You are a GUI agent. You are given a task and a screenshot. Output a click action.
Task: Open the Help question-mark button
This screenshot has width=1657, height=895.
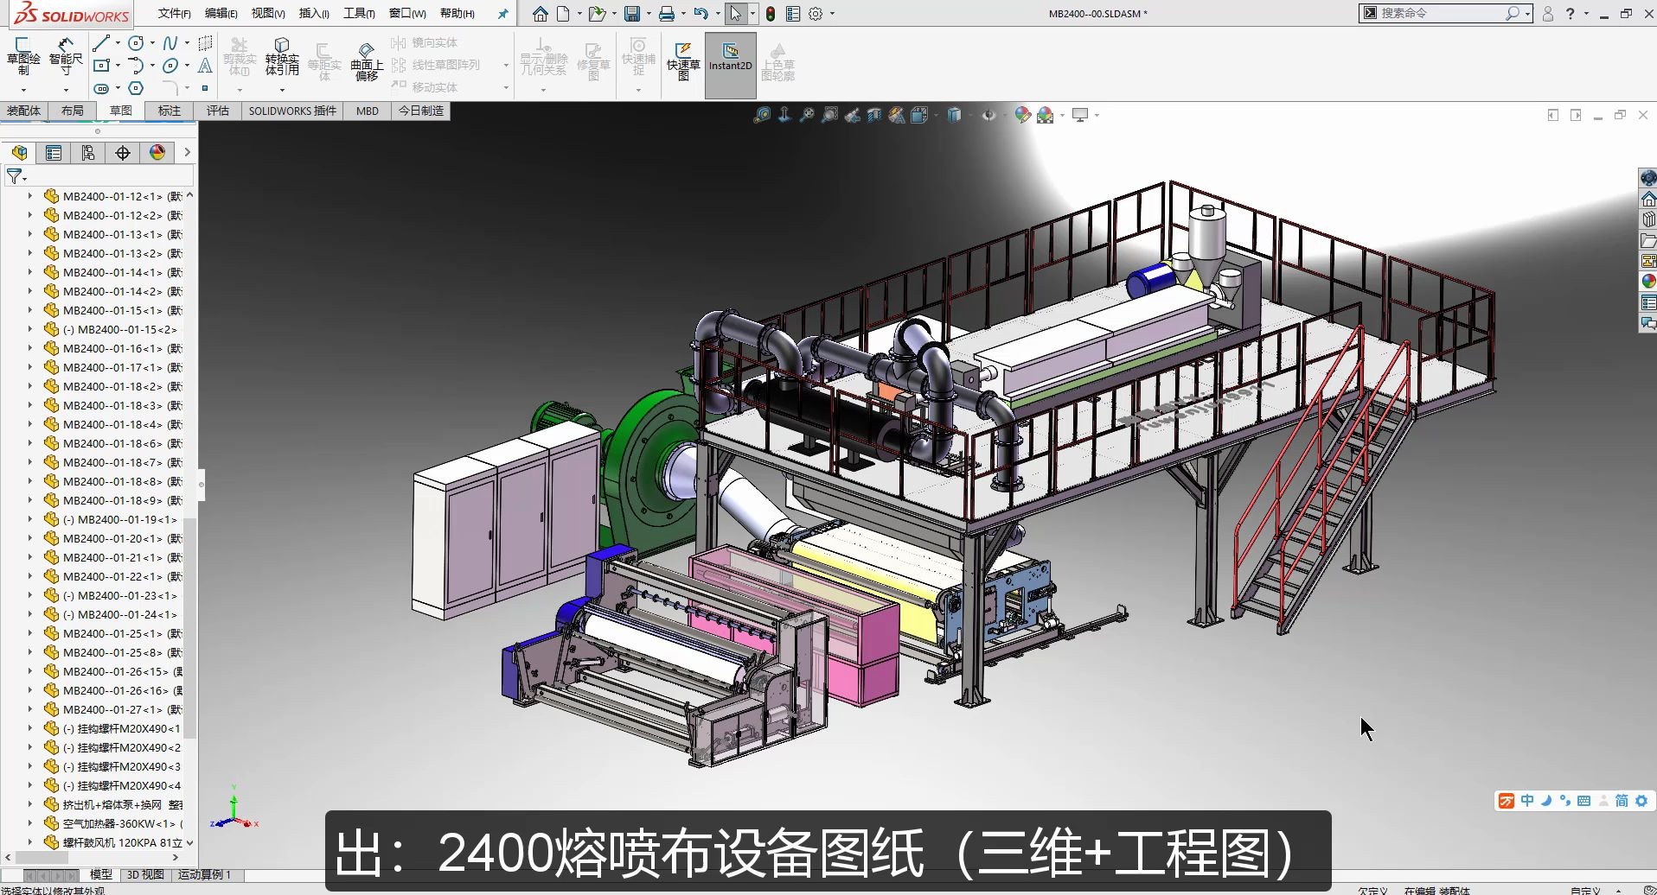pos(1571,14)
